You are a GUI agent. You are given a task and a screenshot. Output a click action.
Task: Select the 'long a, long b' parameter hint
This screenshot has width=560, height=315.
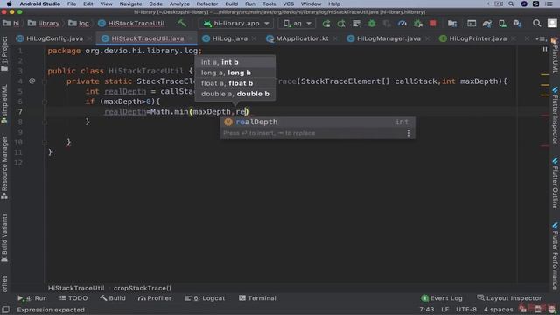(235, 73)
